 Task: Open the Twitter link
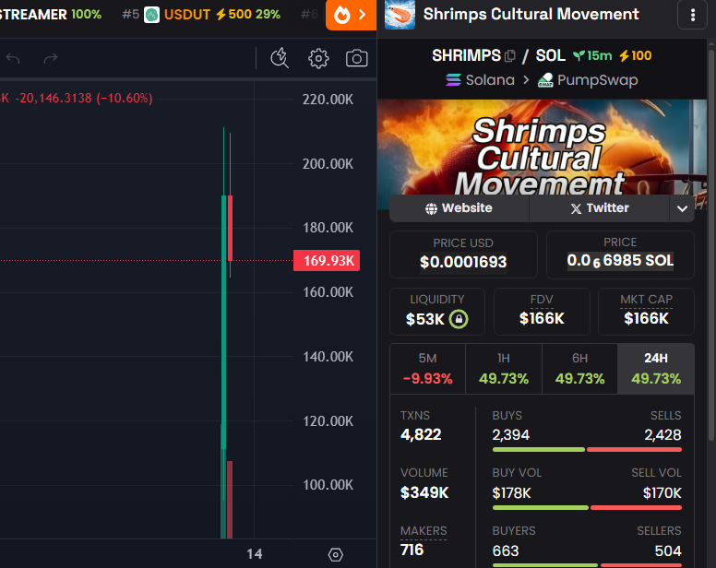[599, 208]
